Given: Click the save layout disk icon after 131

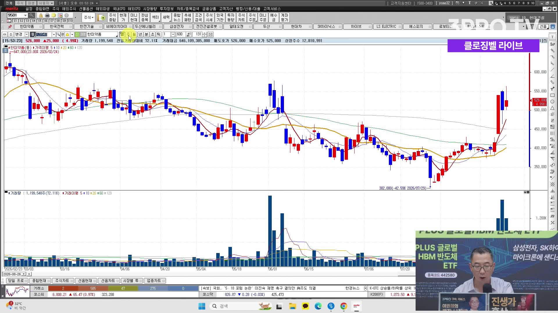Looking at the screenshot, I should point(211,34).
